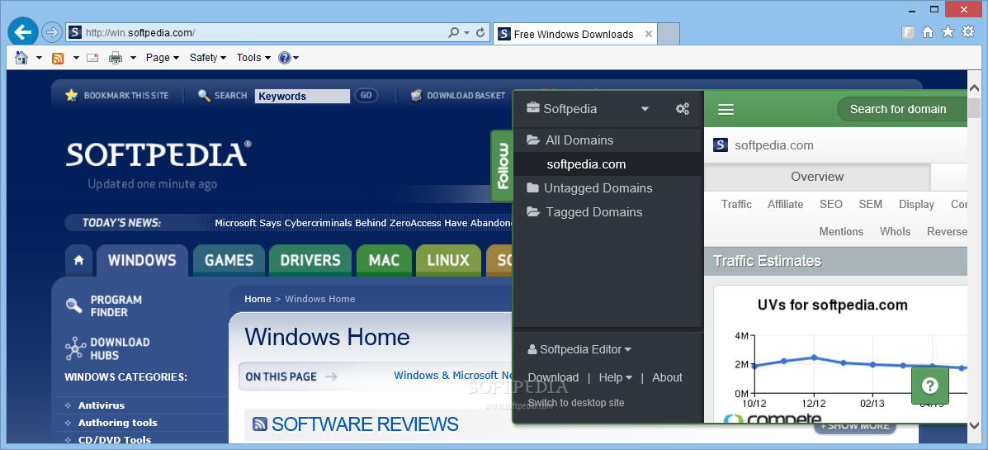Open the address bar search dropdown arrow
Screen dimensions: 988x450
click(x=467, y=33)
